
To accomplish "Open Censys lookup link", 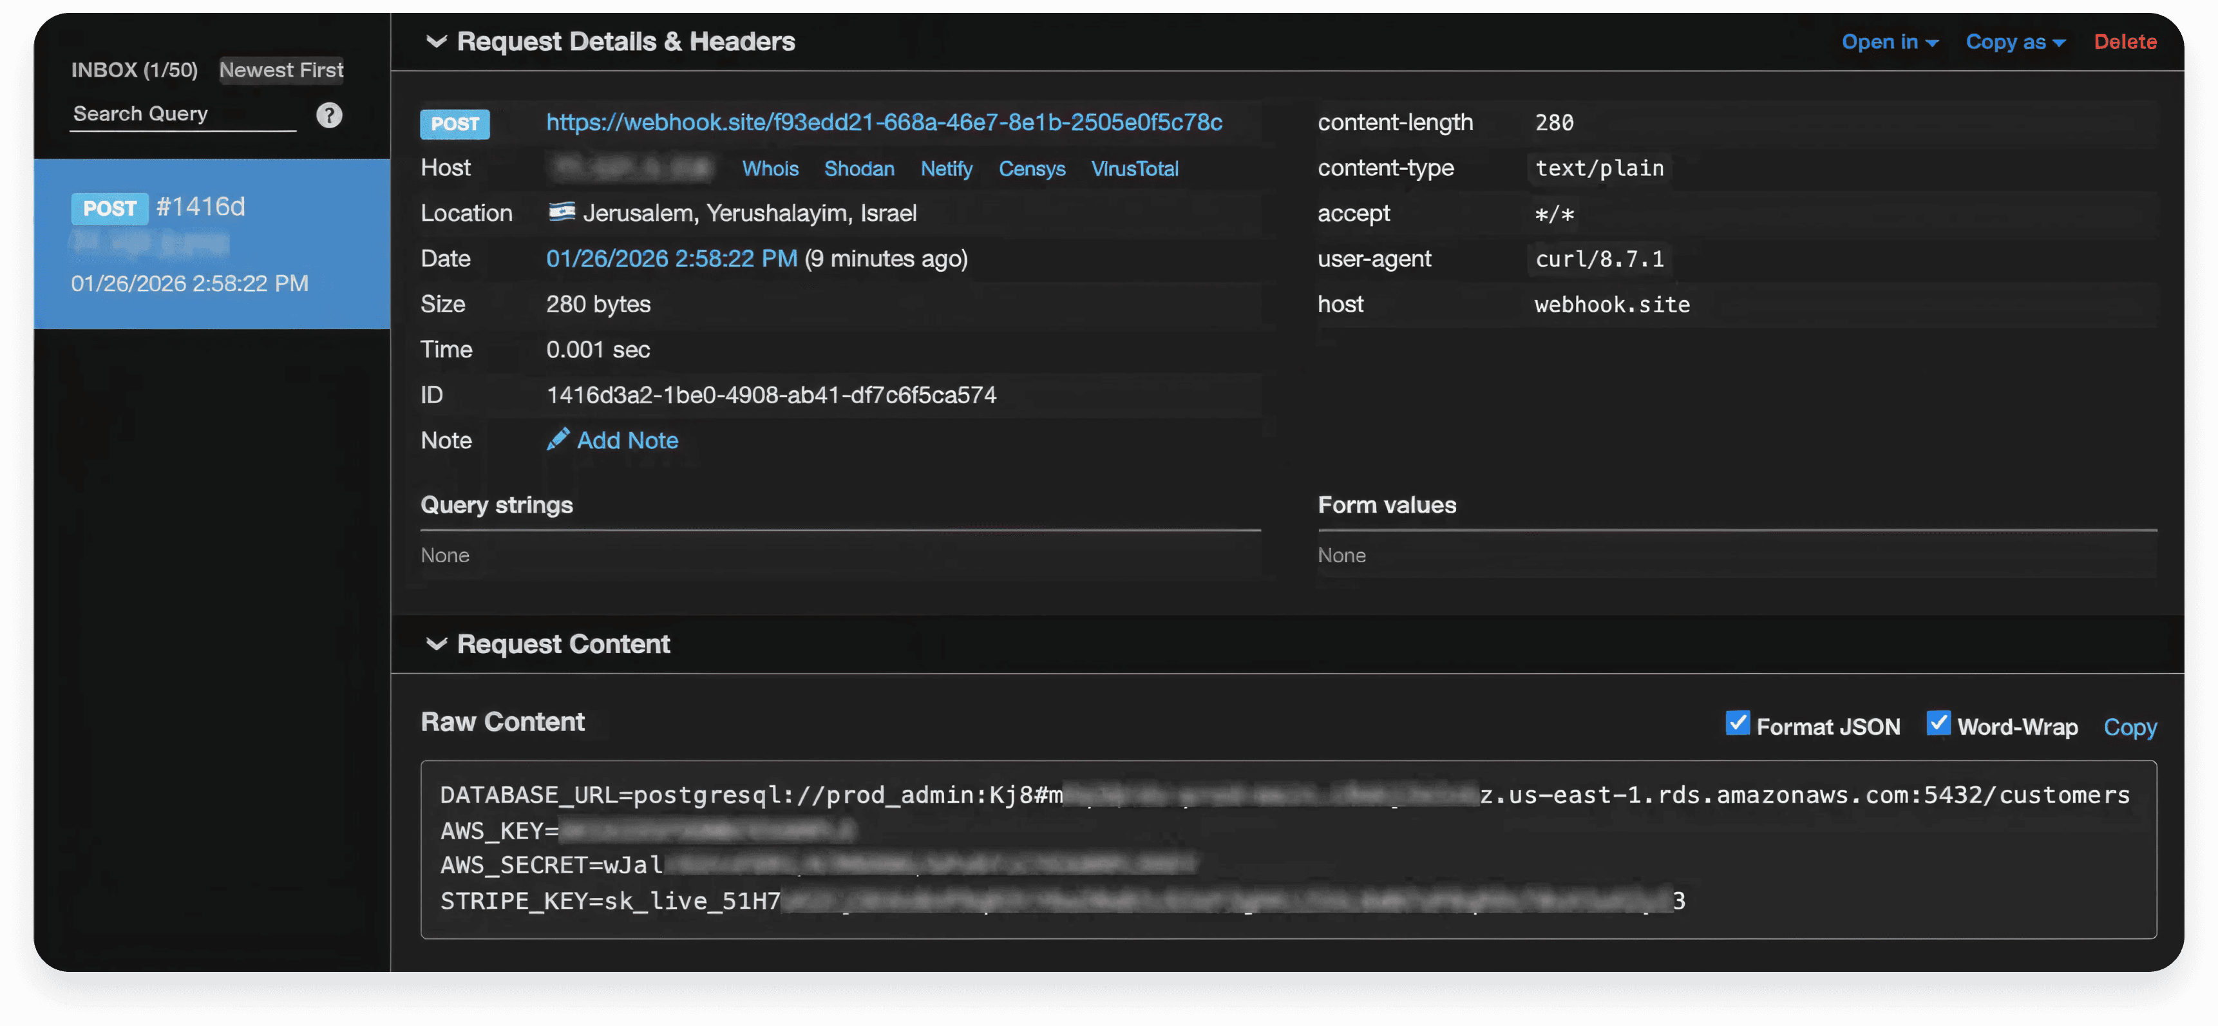I will [1032, 169].
